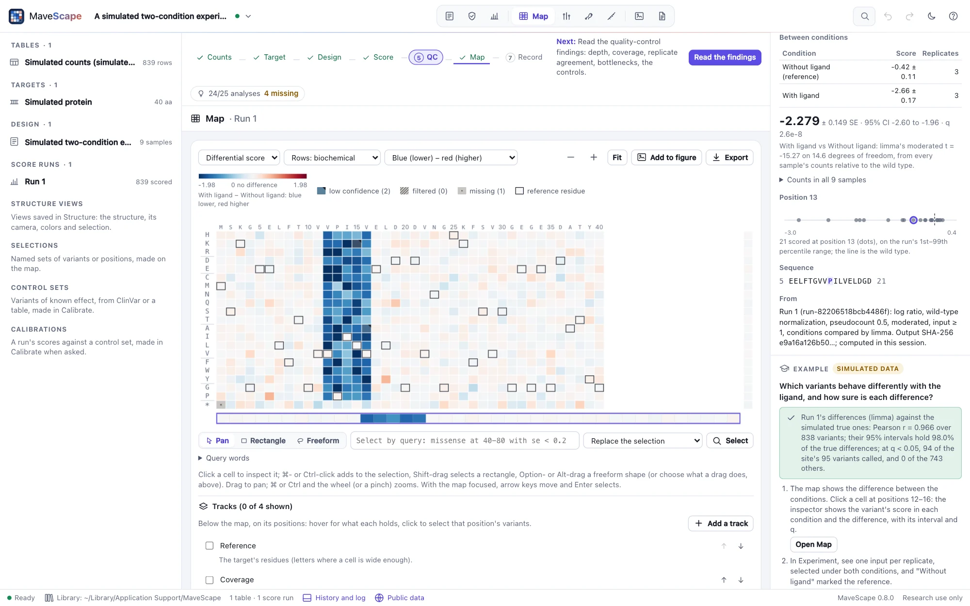Open the Rows: biochemical dropdown
This screenshot has height=606, width=970.
point(332,158)
